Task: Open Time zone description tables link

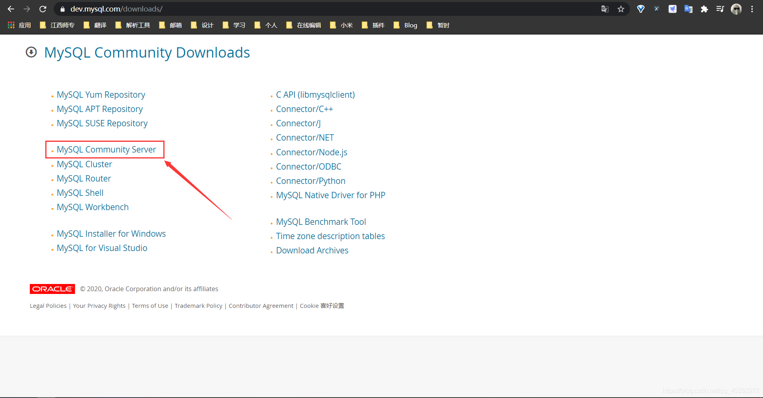Action: coord(331,236)
